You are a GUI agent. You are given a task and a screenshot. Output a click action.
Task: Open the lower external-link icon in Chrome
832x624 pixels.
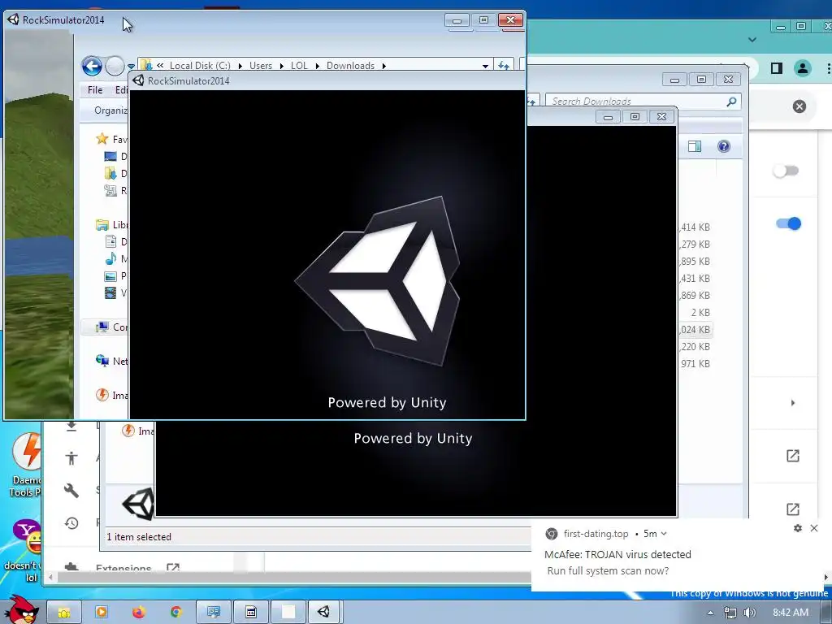click(x=793, y=509)
